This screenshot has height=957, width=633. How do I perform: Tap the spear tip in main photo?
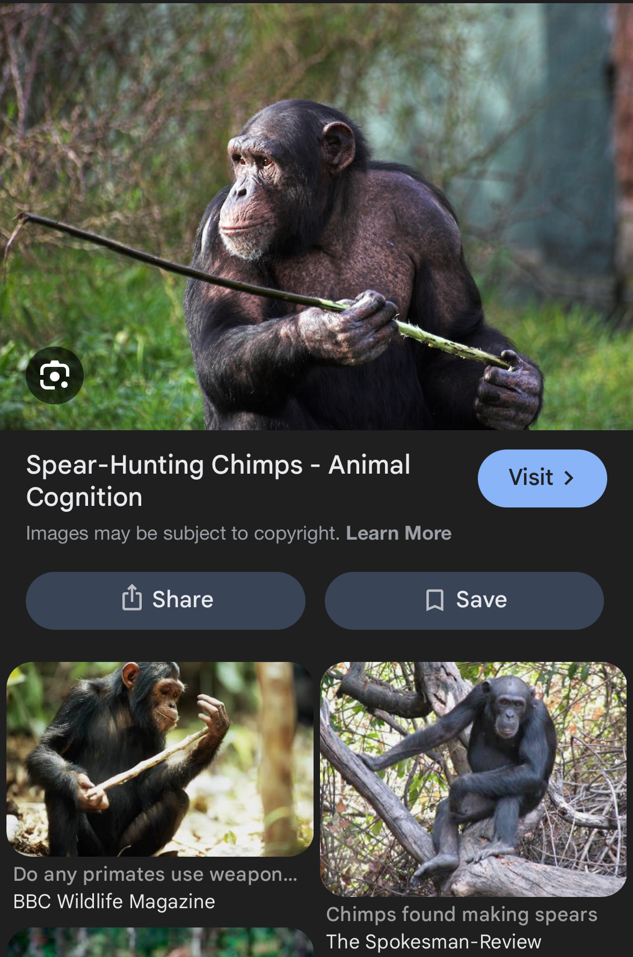click(24, 217)
